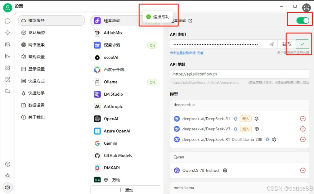Select the DMXAPI provider
314x194 pixels.
(125, 168)
